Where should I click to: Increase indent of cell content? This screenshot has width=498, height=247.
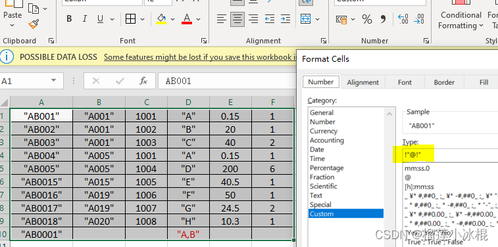coord(286,19)
